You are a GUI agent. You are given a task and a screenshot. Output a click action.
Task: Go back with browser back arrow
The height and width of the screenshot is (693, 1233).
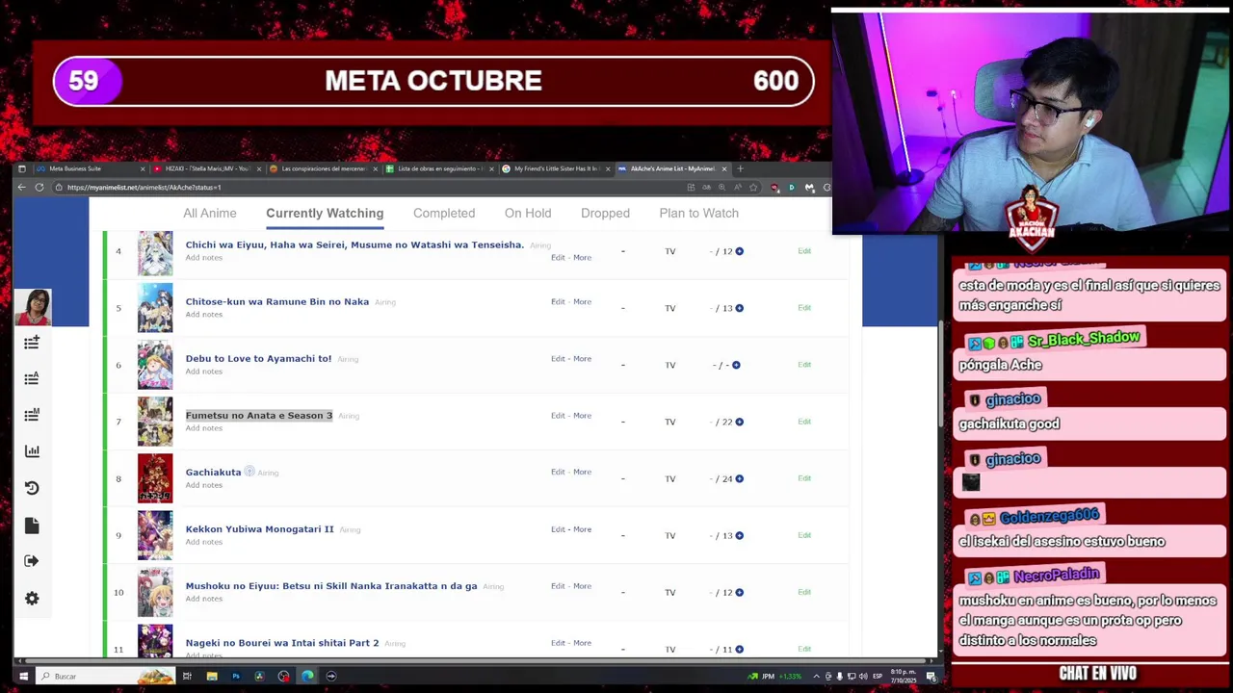[21, 187]
